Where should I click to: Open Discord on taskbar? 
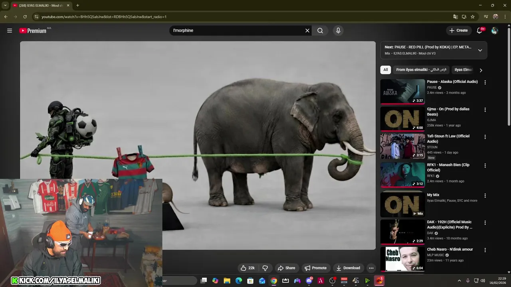point(309,281)
